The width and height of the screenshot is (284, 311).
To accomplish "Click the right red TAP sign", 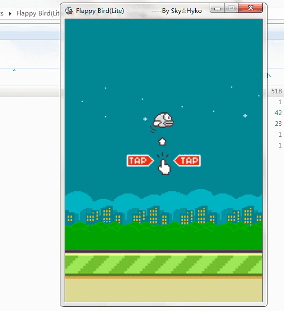I will coord(187,160).
